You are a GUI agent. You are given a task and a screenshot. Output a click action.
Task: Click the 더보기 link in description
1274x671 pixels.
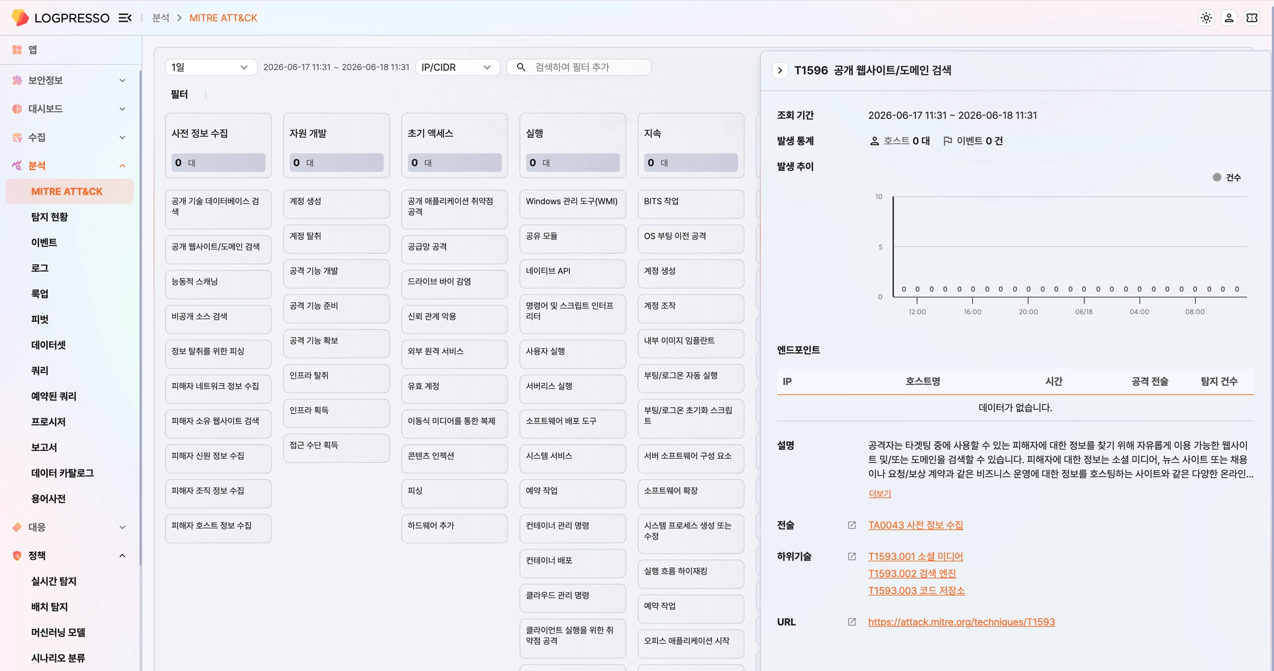click(880, 493)
